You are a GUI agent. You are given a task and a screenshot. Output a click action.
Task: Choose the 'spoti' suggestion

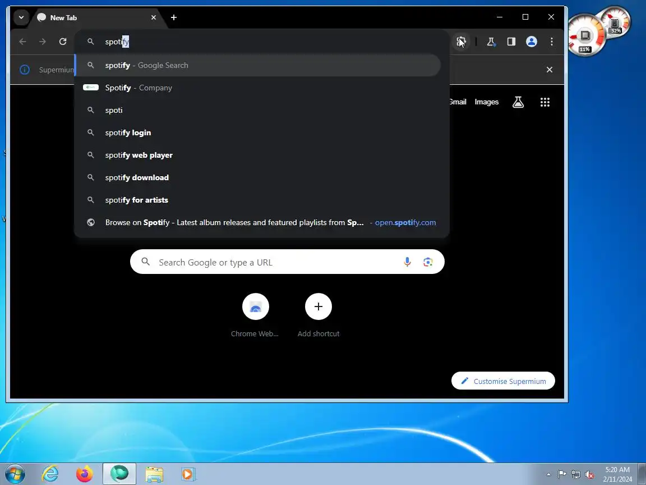pos(258,110)
